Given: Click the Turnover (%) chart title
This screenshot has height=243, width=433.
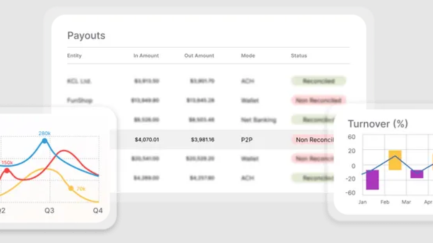Looking at the screenshot, I should [x=378, y=124].
